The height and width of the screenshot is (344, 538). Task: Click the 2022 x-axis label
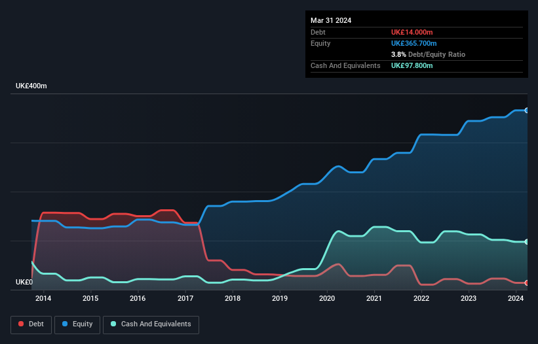pyautogui.click(x=421, y=298)
